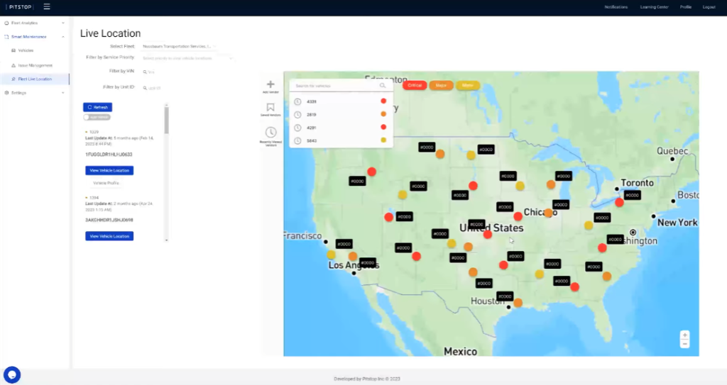
Task: Toggle the Major priority filter chip
Action: coord(441,85)
